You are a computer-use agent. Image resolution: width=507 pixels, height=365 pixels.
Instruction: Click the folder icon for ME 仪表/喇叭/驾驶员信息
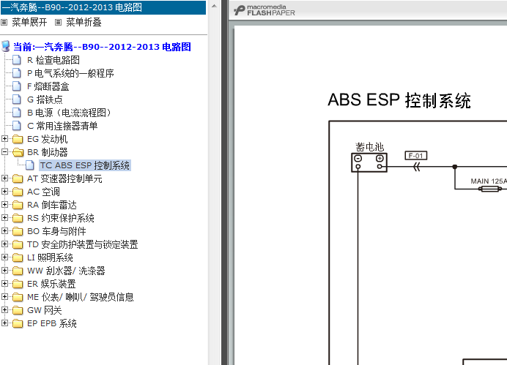[18, 297]
